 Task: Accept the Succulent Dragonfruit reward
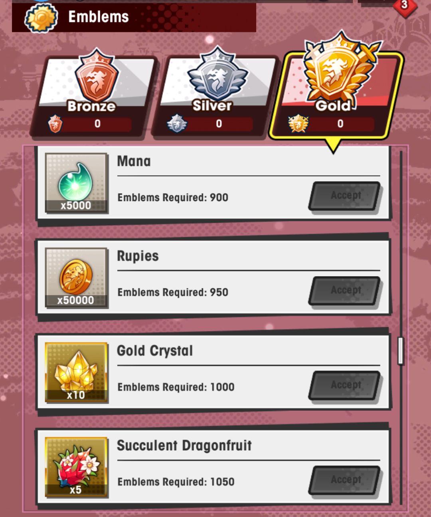pyautogui.click(x=345, y=480)
